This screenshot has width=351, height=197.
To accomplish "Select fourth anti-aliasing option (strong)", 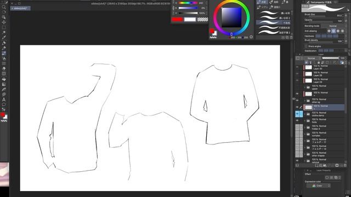I will tap(342, 31).
